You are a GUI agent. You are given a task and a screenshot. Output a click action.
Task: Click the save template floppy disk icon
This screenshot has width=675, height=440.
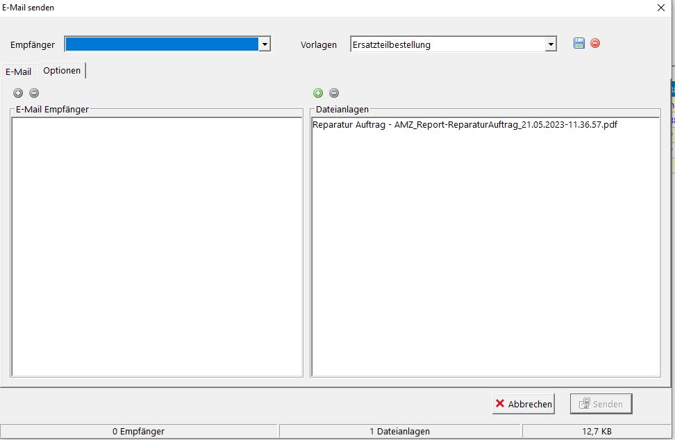(x=579, y=43)
